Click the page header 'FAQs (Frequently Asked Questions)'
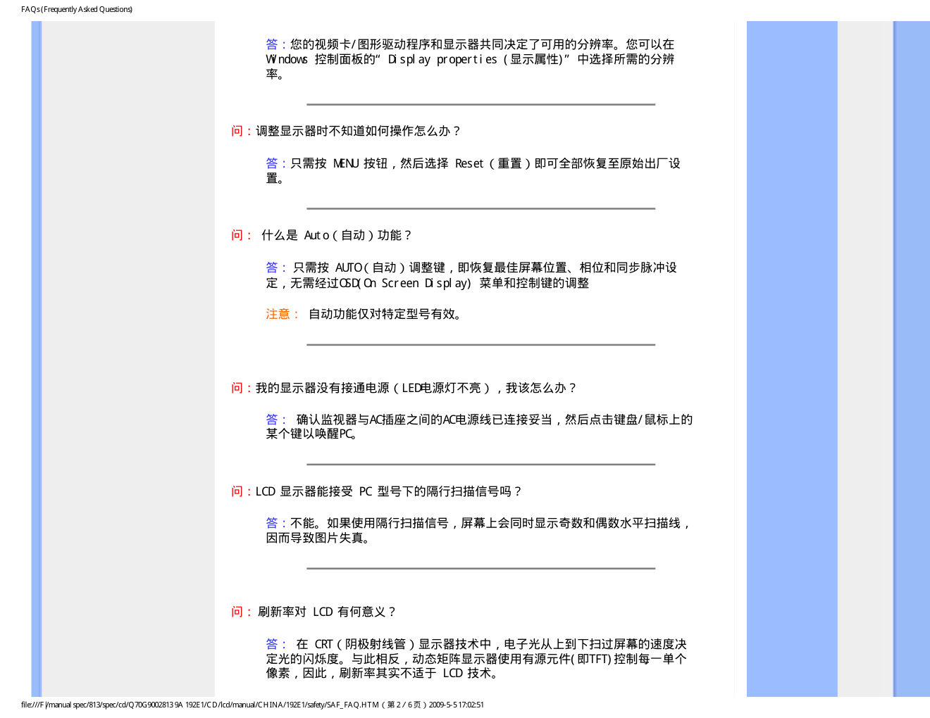The width and height of the screenshot is (930, 718). [x=77, y=9]
